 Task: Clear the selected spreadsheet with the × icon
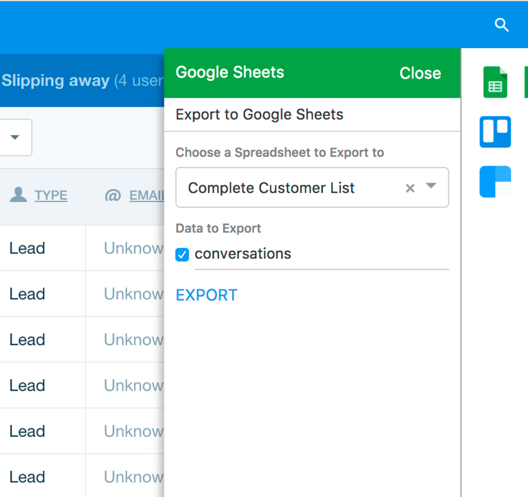410,188
